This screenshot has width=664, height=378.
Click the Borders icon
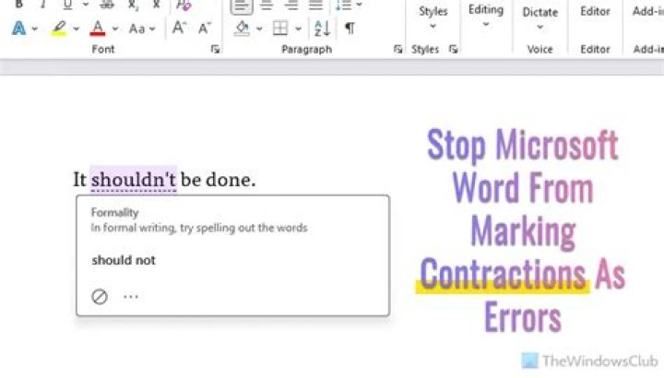[x=279, y=29]
